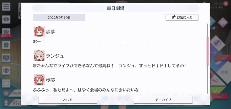Select the 2022年9月10日 date field
231x109 pixels.
[x=59, y=17]
